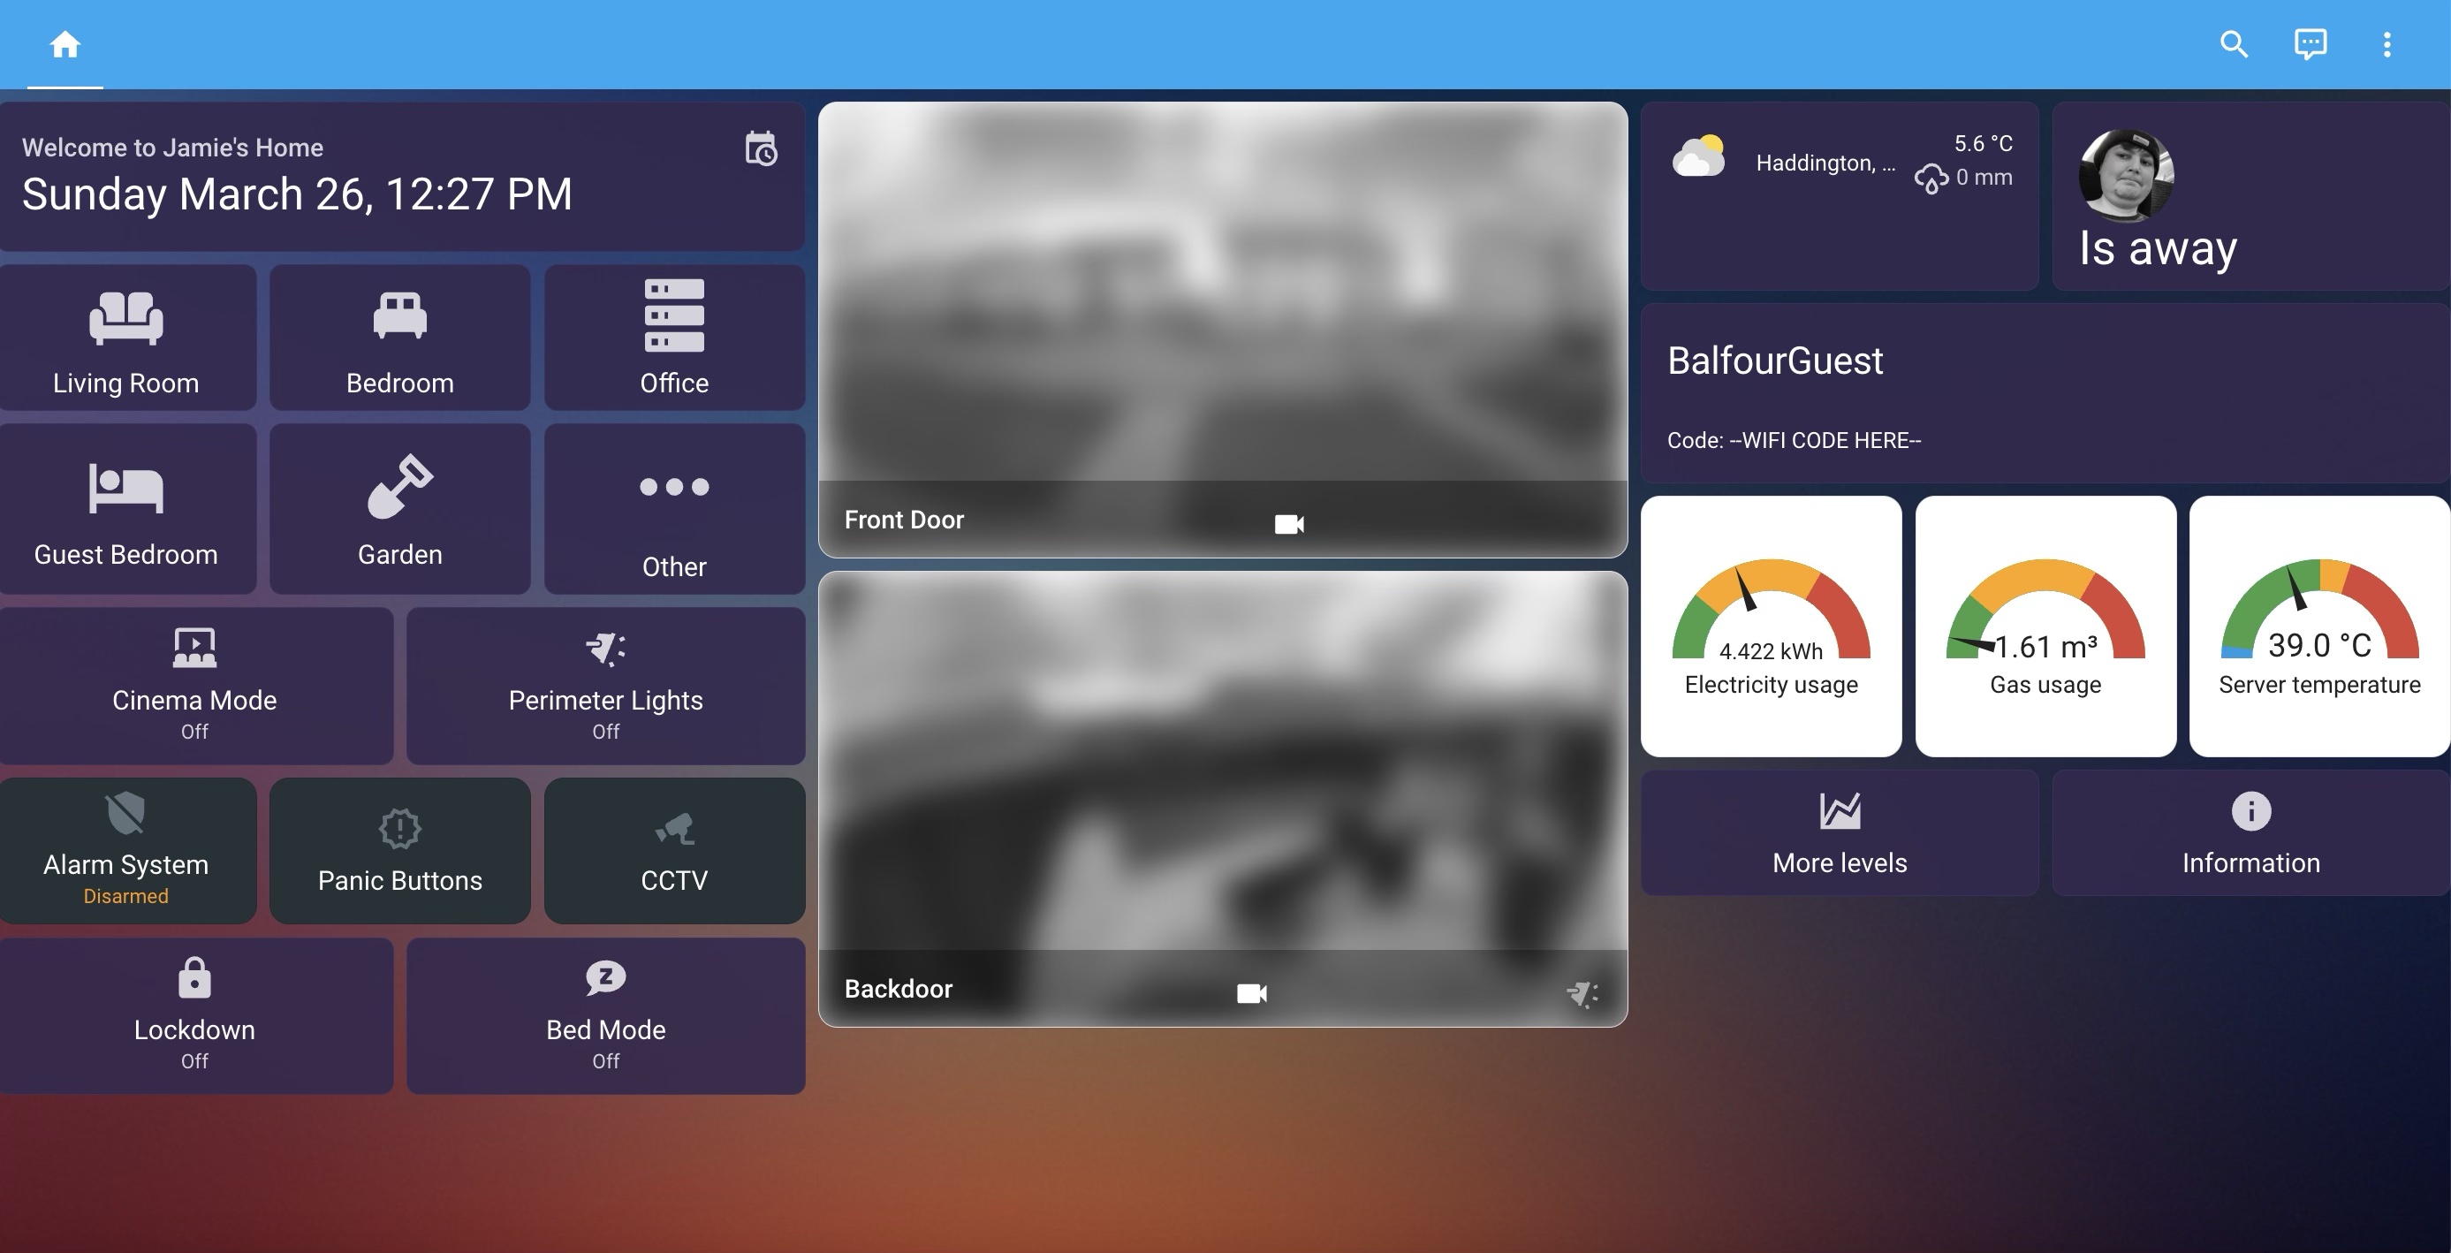This screenshot has height=1253, width=2451.
Task: Click the Panic Buttons tile
Action: point(399,849)
